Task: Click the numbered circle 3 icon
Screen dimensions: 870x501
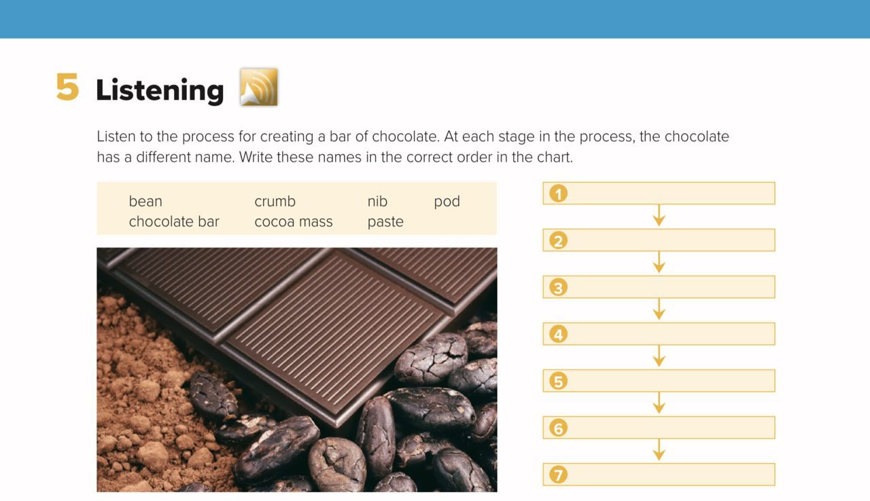Action: [558, 288]
